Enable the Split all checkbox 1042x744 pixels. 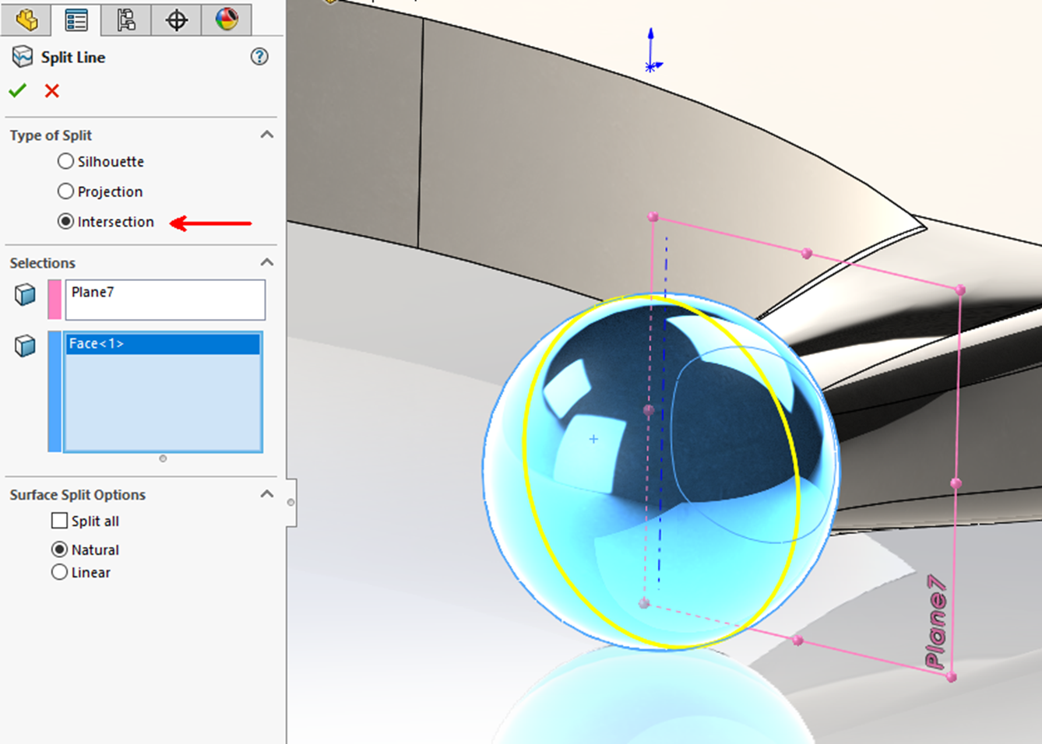coord(58,521)
